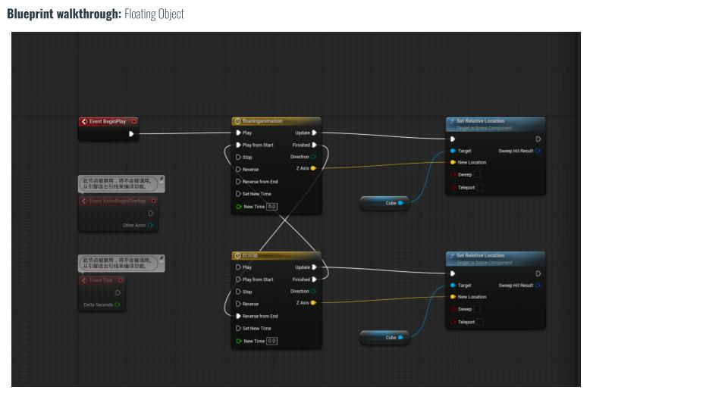Screen dimensions: 728x409
Task: Tick Sweep checkbox on Set Relative Location fed by 时间轴
Action: point(476,309)
